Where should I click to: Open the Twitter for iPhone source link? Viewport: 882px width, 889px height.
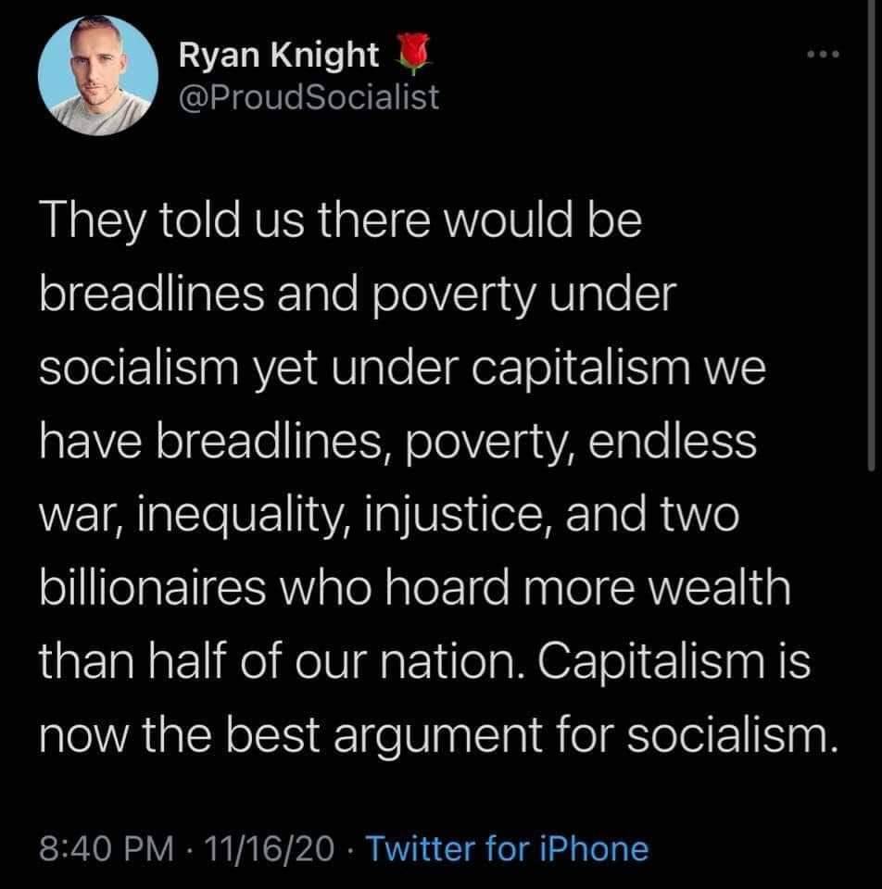pyautogui.click(x=507, y=849)
